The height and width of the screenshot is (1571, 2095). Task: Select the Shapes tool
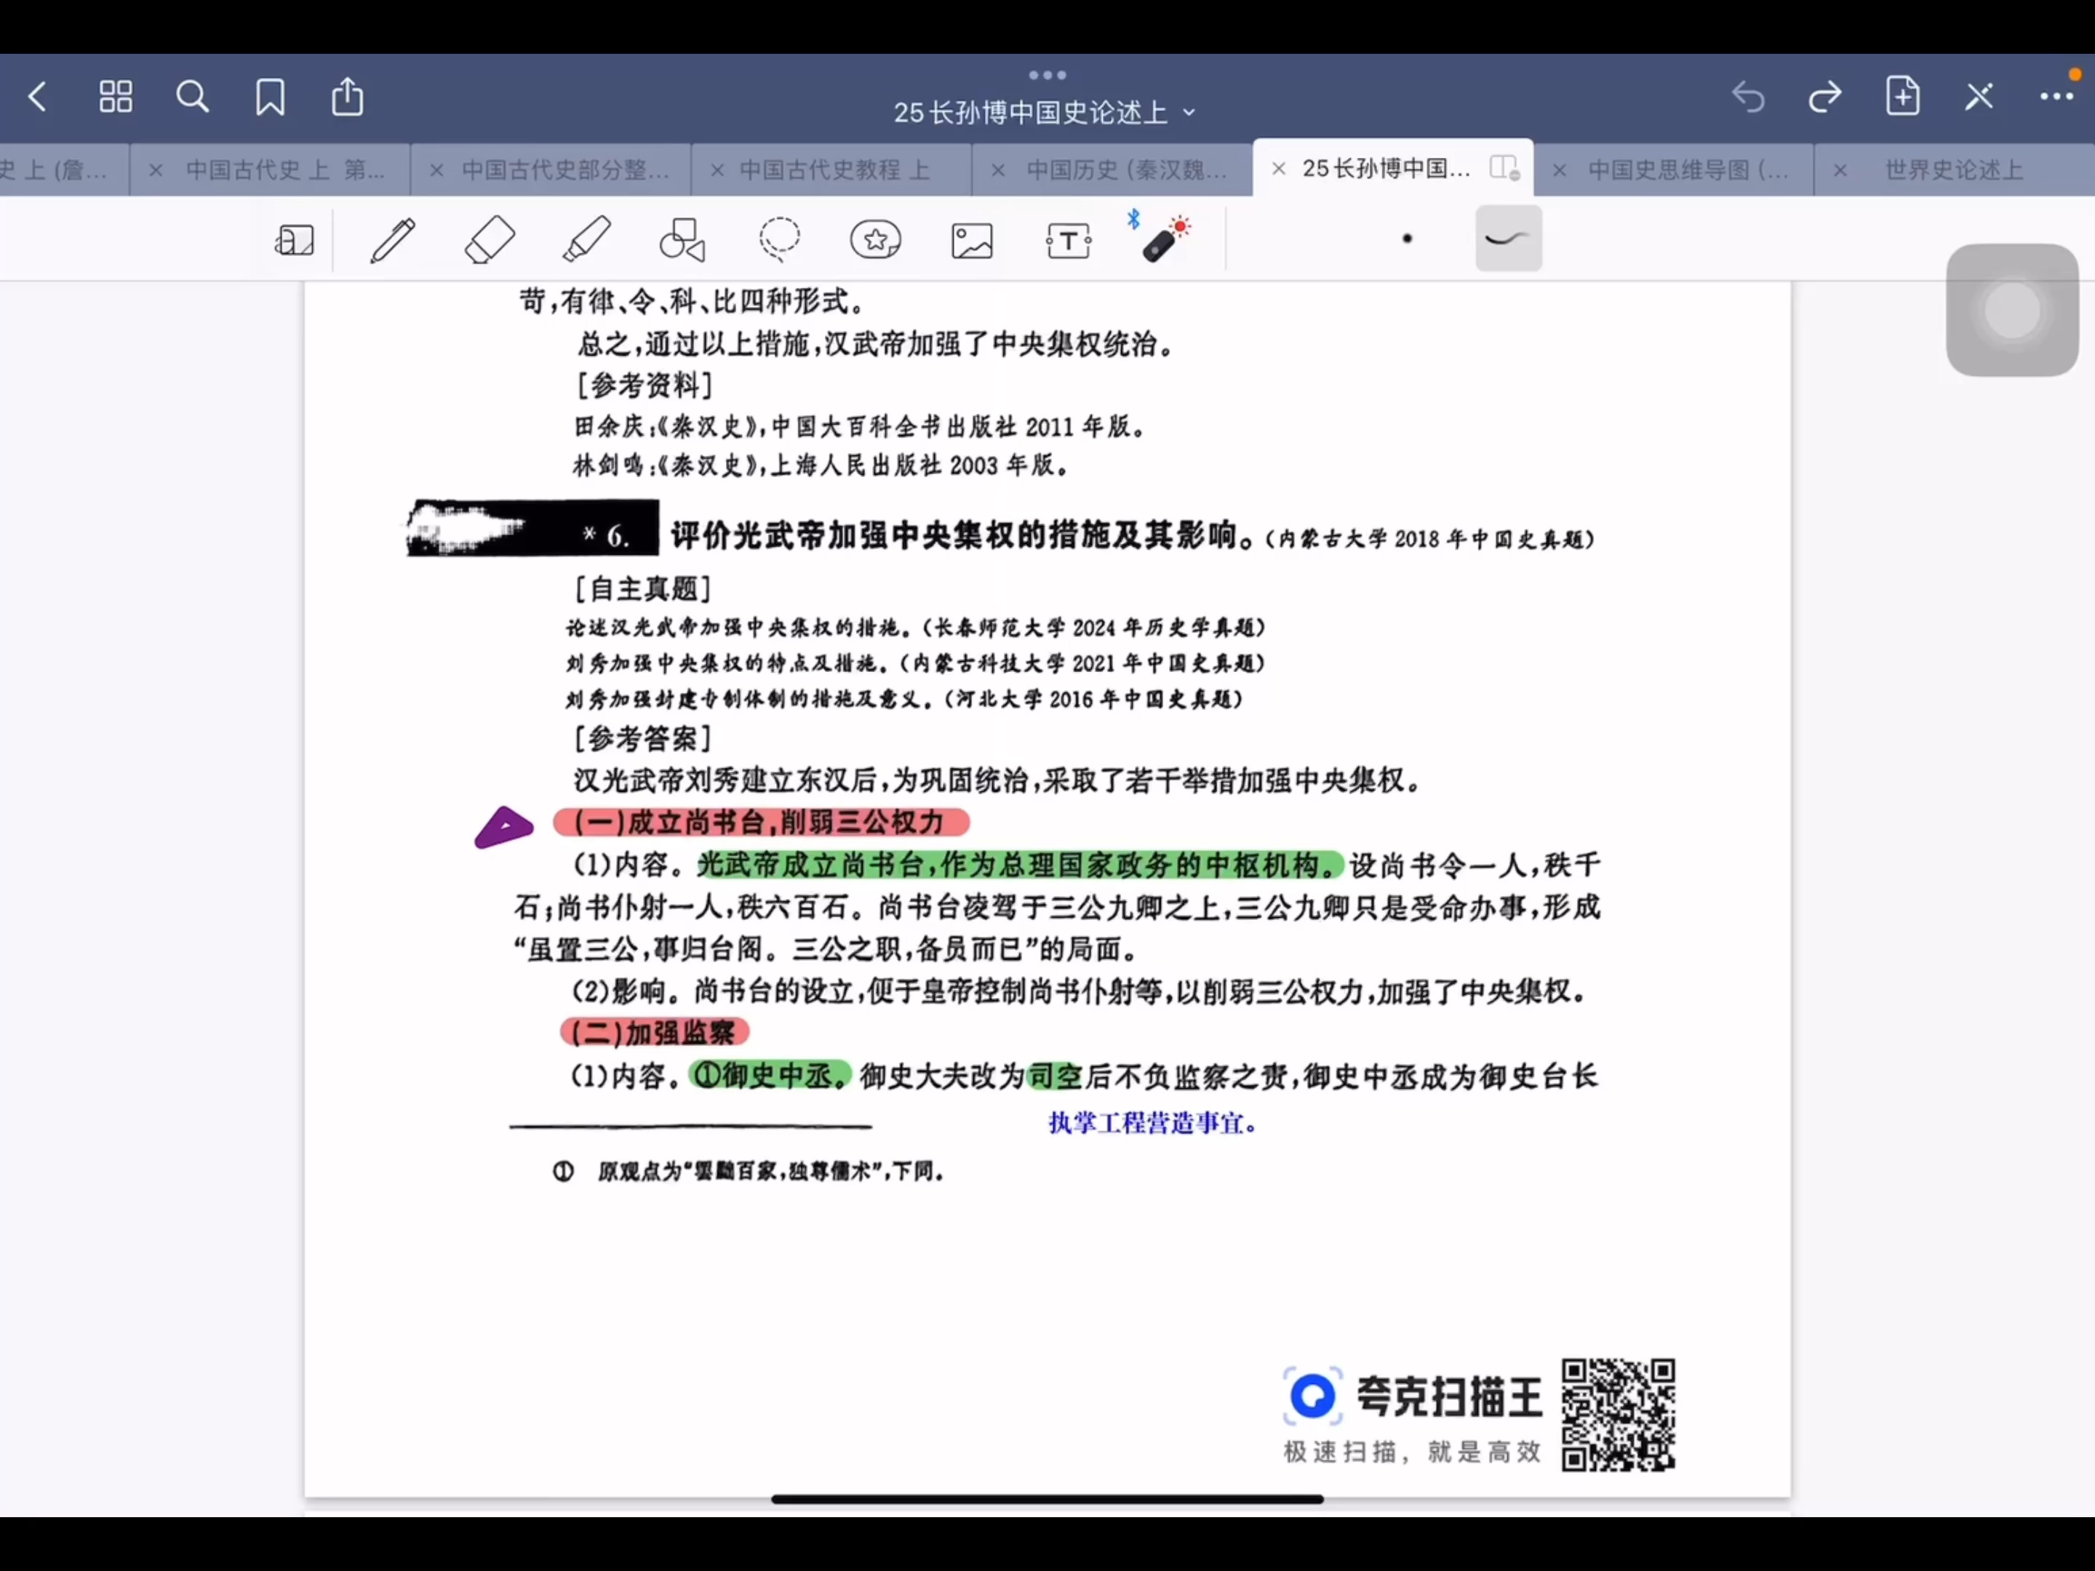(x=683, y=239)
